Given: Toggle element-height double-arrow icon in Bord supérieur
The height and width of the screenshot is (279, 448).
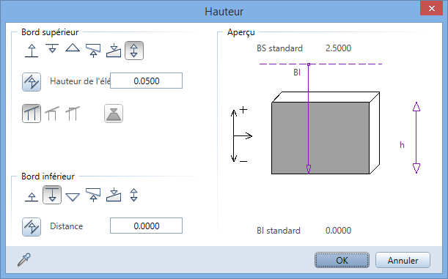Looking at the screenshot, I should [x=134, y=51].
